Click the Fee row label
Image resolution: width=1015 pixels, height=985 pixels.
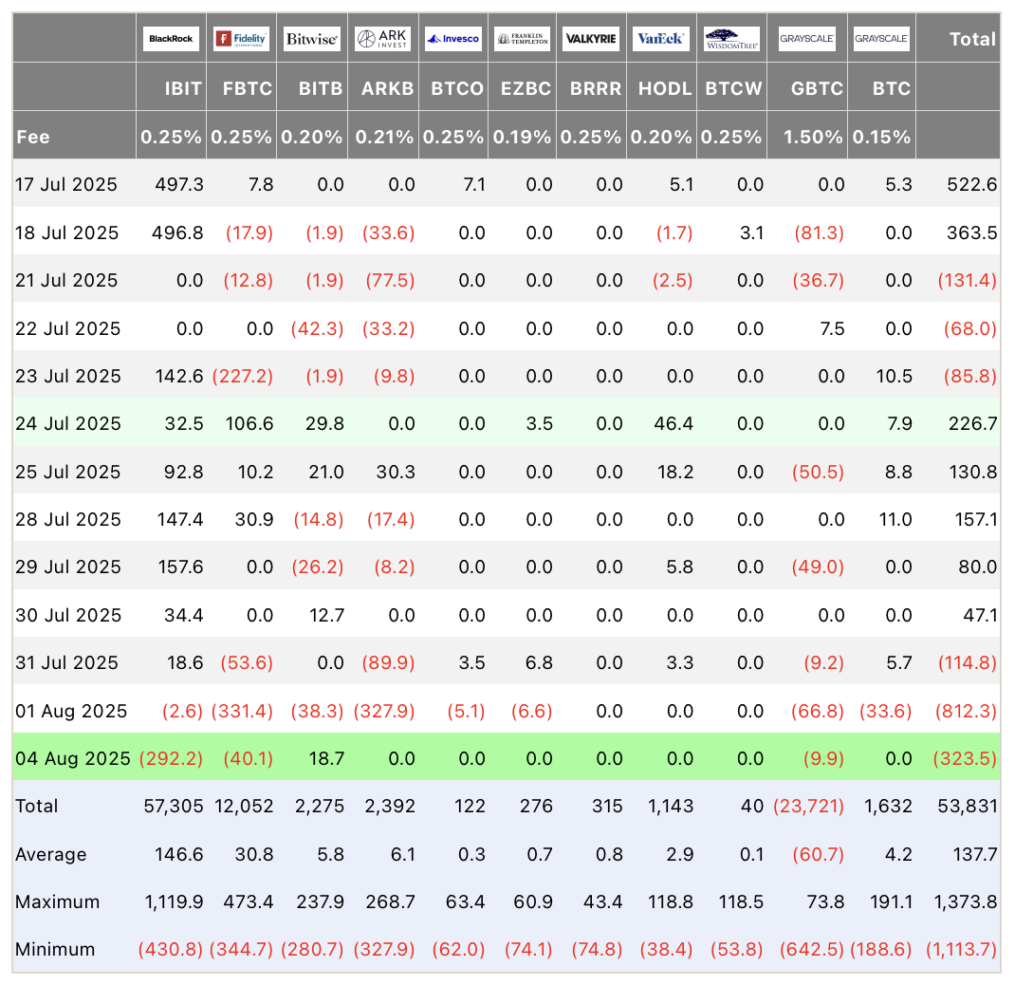[33, 137]
